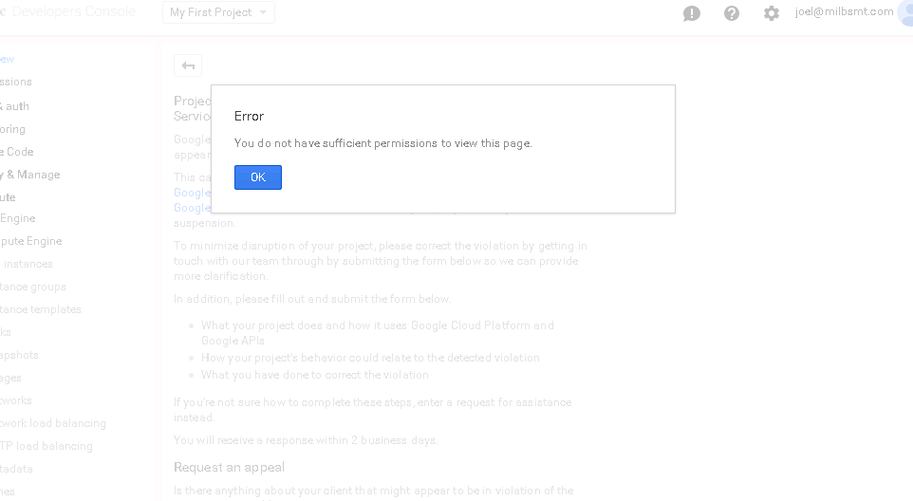Open HTTP load balancing sidebar item
Image resolution: width=913 pixels, height=501 pixels.
click(47, 446)
